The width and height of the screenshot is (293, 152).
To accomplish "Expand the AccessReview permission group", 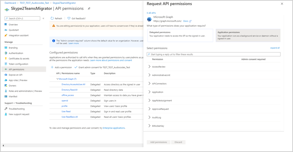I will click(149, 66).
